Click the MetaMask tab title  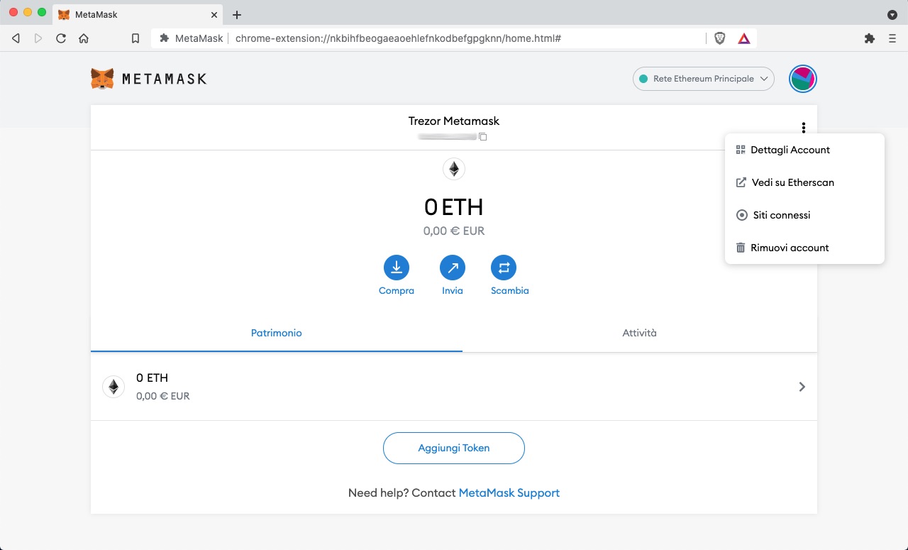click(x=96, y=15)
